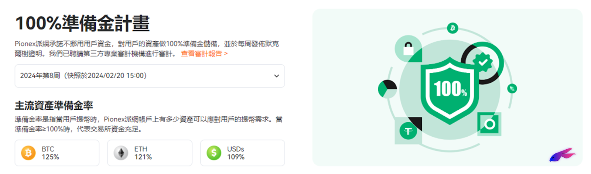Click the Ethereum diamond icon
This screenshot has height=174, width=591.
coord(121,153)
